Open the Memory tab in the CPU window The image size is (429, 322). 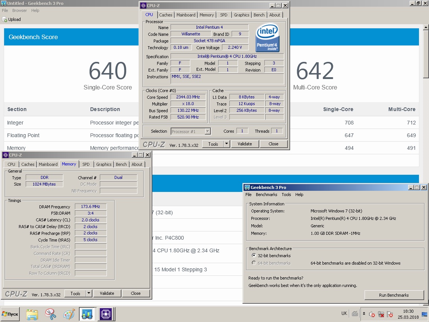coord(206,15)
